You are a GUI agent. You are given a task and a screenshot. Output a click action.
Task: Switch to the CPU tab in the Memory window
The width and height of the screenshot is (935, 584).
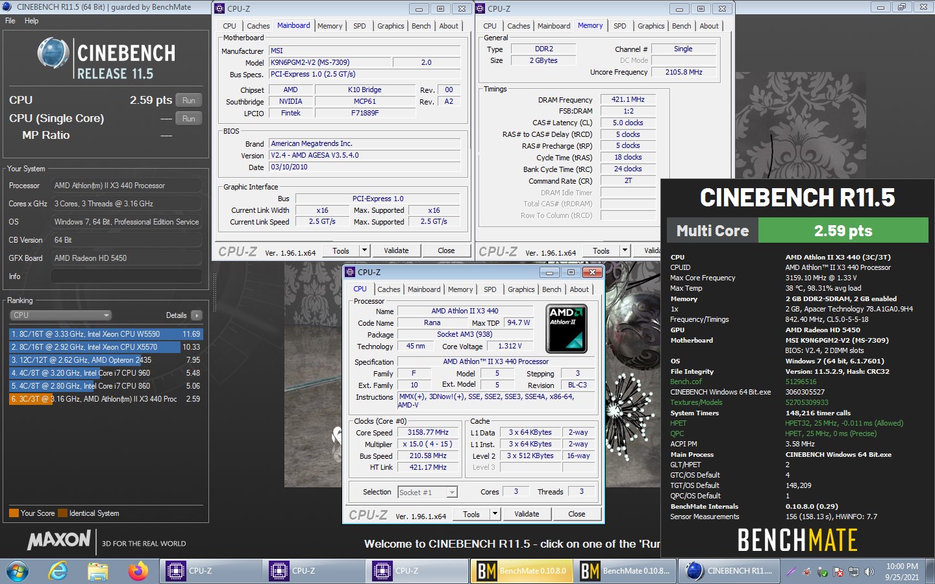click(x=490, y=26)
